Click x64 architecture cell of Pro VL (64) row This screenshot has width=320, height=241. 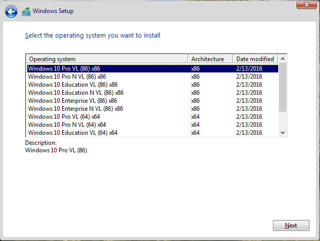[195, 117]
